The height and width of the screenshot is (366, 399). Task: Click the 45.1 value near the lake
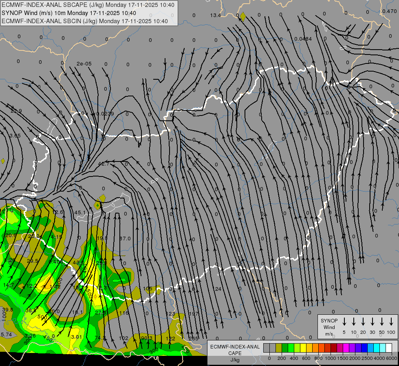[x=80, y=212]
